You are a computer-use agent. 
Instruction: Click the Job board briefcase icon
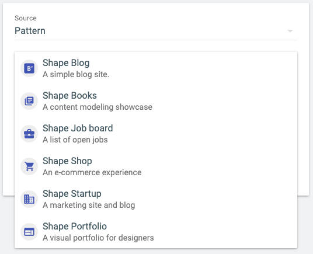[x=29, y=134]
